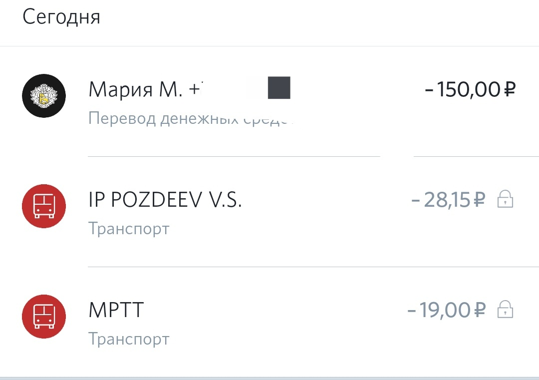Tap the Tinkoff bank crest icon
Viewport: 539px width, 380px height.
tap(43, 95)
